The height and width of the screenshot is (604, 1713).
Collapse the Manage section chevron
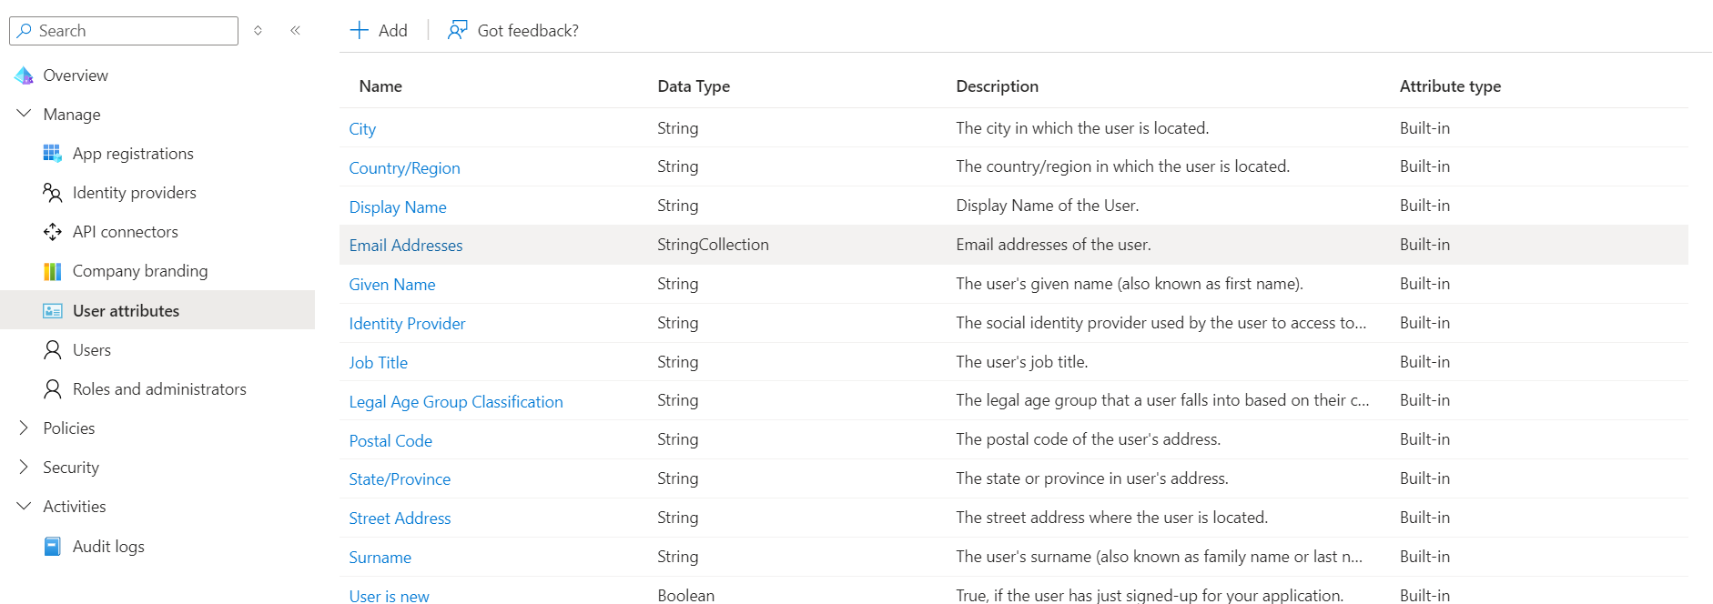(x=25, y=115)
